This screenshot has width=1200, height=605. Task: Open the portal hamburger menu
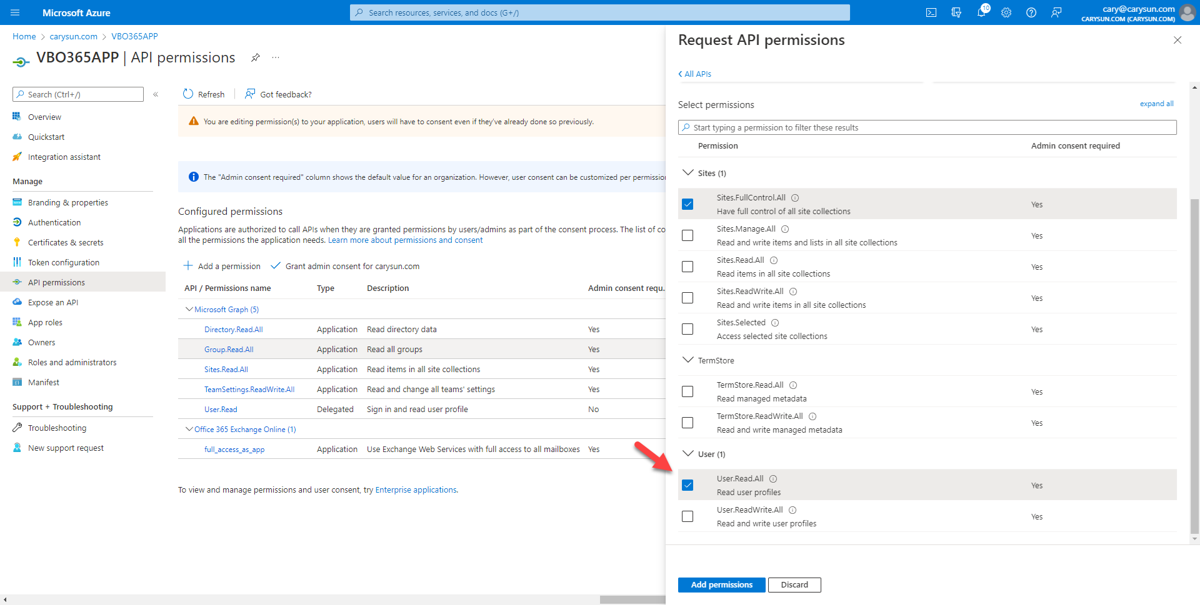coord(16,12)
